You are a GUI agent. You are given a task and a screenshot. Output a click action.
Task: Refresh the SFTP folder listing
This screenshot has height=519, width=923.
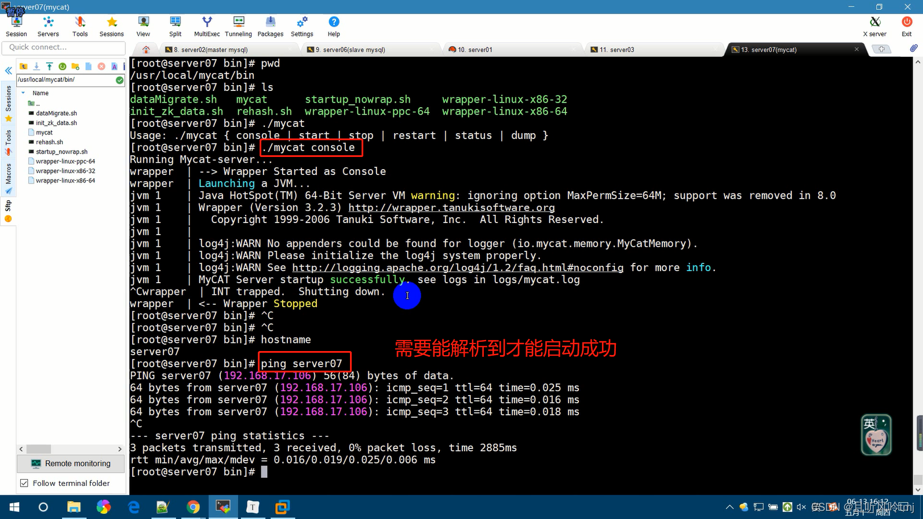(x=63, y=67)
